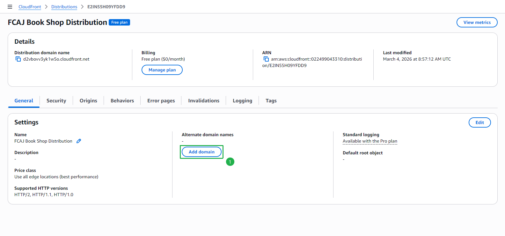
Task: Click 'Available with the Pro plan' link
Action: point(370,141)
